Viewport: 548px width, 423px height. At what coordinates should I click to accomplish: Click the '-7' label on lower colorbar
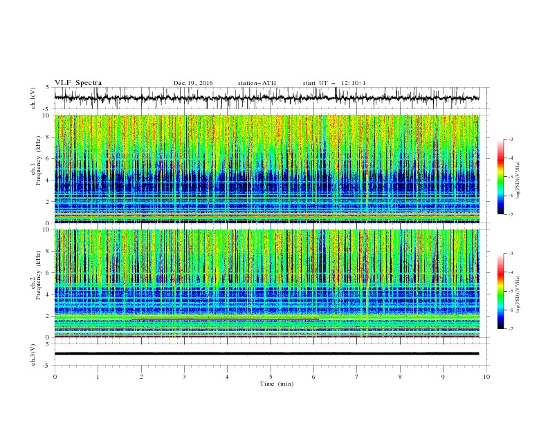pyautogui.click(x=511, y=329)
